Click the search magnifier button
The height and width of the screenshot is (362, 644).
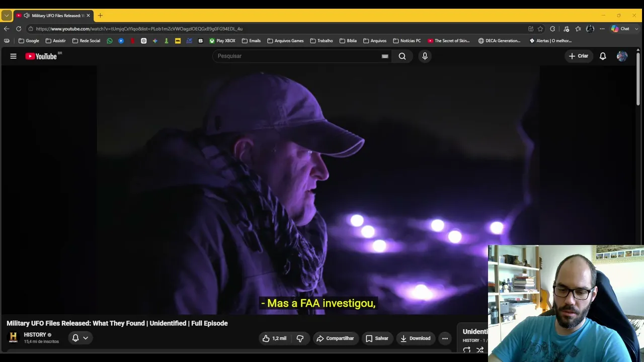[x=402, y=56]
